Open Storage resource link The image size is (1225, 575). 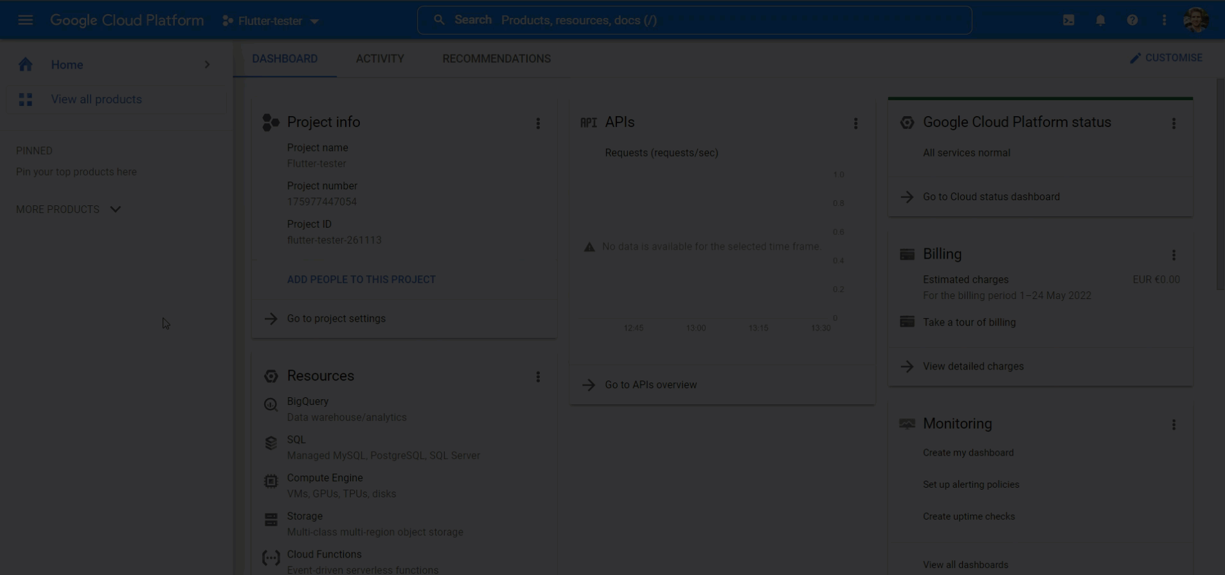[x=305, y=517]
